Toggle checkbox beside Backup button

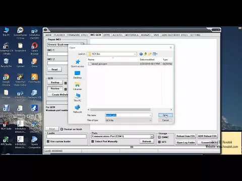tap(66, 83)
